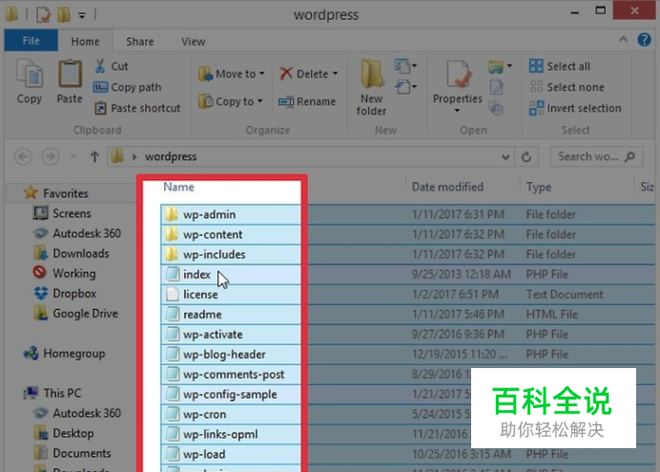Click the Search wordpress box
The width and height of the screenshot is (660, 472).
pyautogui.click(x=596, y=156)
